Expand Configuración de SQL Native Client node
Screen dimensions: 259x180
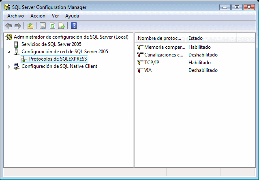click(x=9, y=67)
